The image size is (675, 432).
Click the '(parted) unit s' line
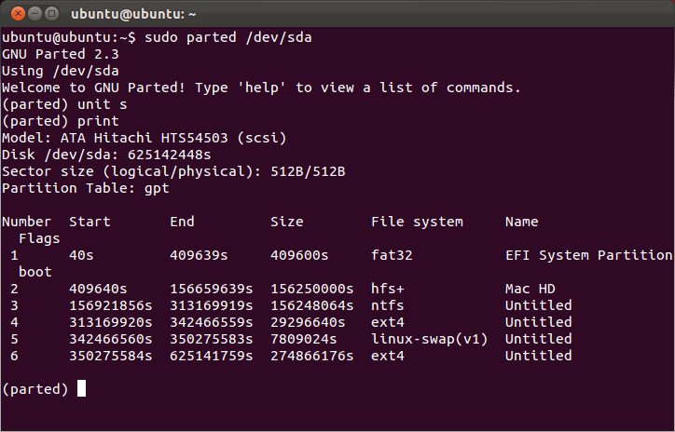tap(64, 104)
